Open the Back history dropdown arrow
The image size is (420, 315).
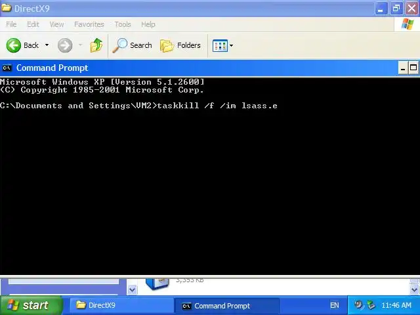point(47,45)
